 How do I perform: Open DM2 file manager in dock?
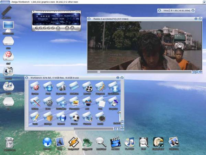pyautogui.click(x=144, y=144)
